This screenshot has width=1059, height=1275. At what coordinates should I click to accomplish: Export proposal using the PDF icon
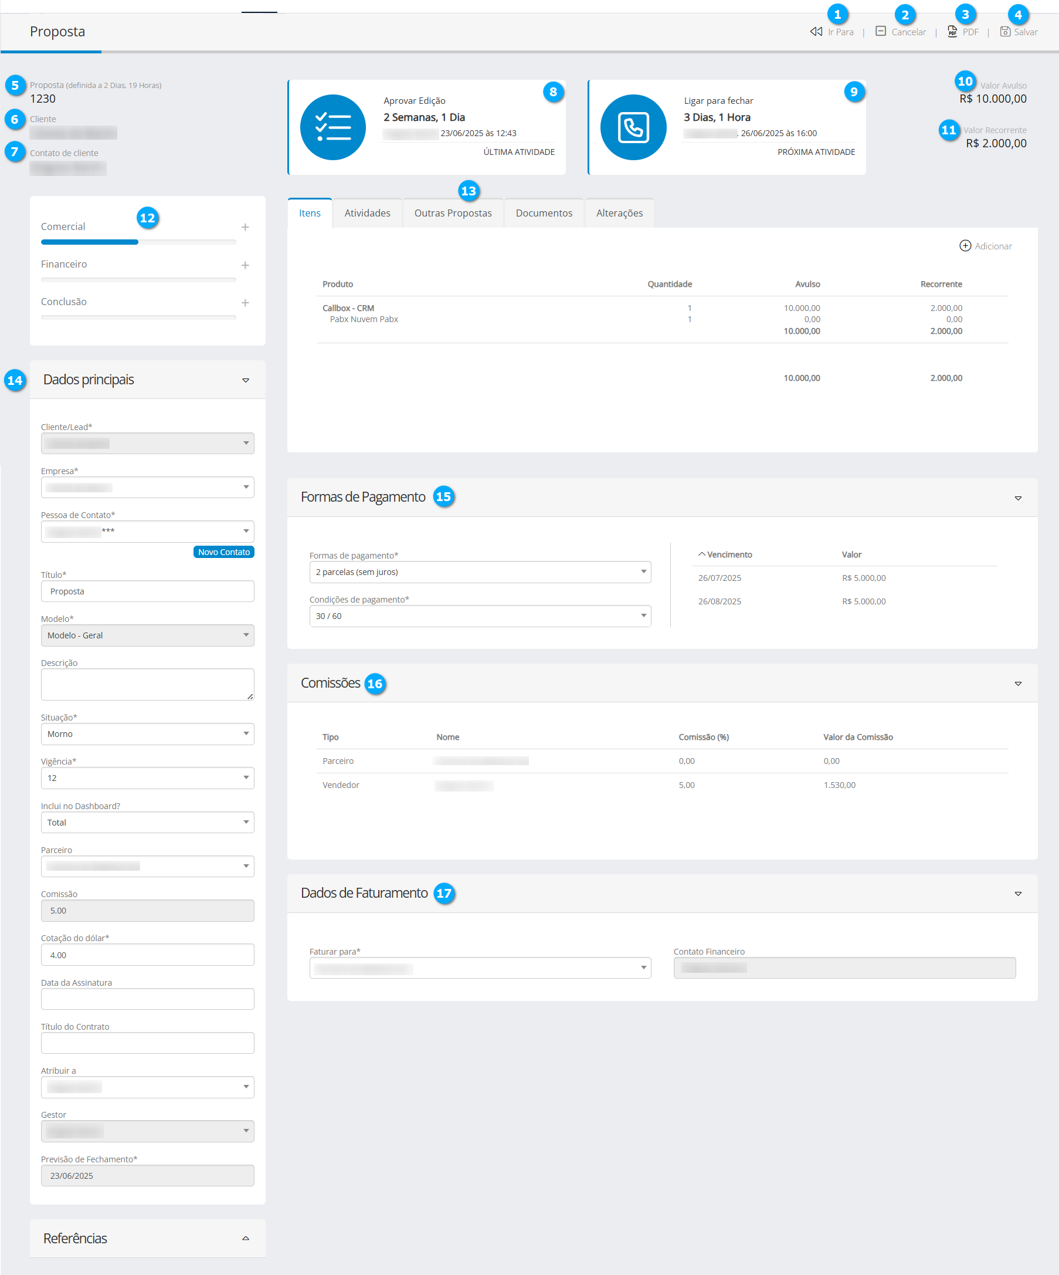[x=952, y=32]
